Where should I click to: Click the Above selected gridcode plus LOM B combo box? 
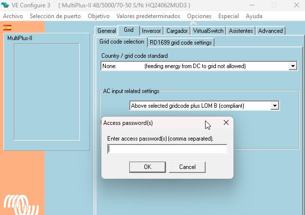pos(205,106)
